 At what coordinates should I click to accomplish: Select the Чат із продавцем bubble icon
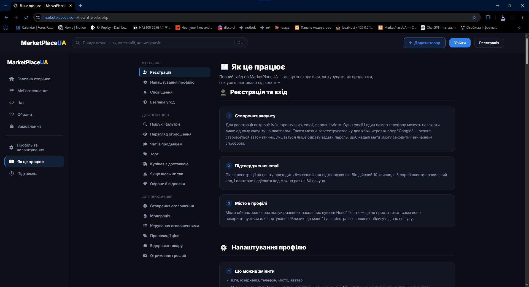(145, 144)
